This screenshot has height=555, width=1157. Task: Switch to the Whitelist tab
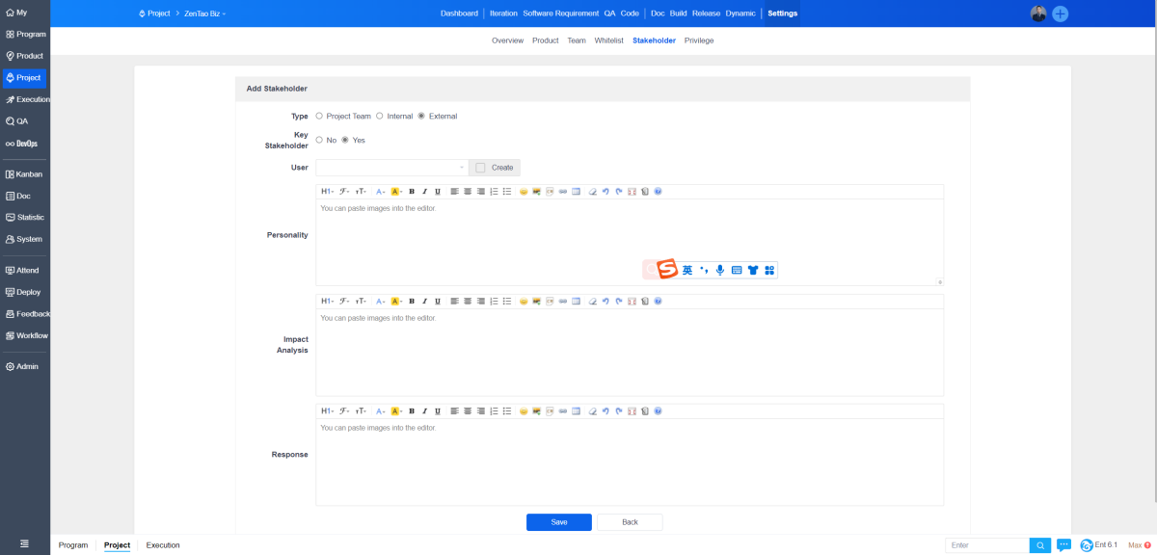608,40
